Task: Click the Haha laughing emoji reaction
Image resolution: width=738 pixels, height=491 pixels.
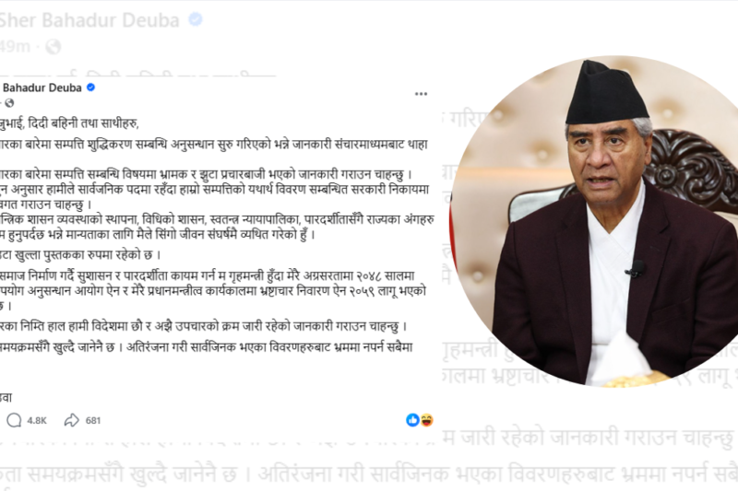Action: click(x=426, y=420)
